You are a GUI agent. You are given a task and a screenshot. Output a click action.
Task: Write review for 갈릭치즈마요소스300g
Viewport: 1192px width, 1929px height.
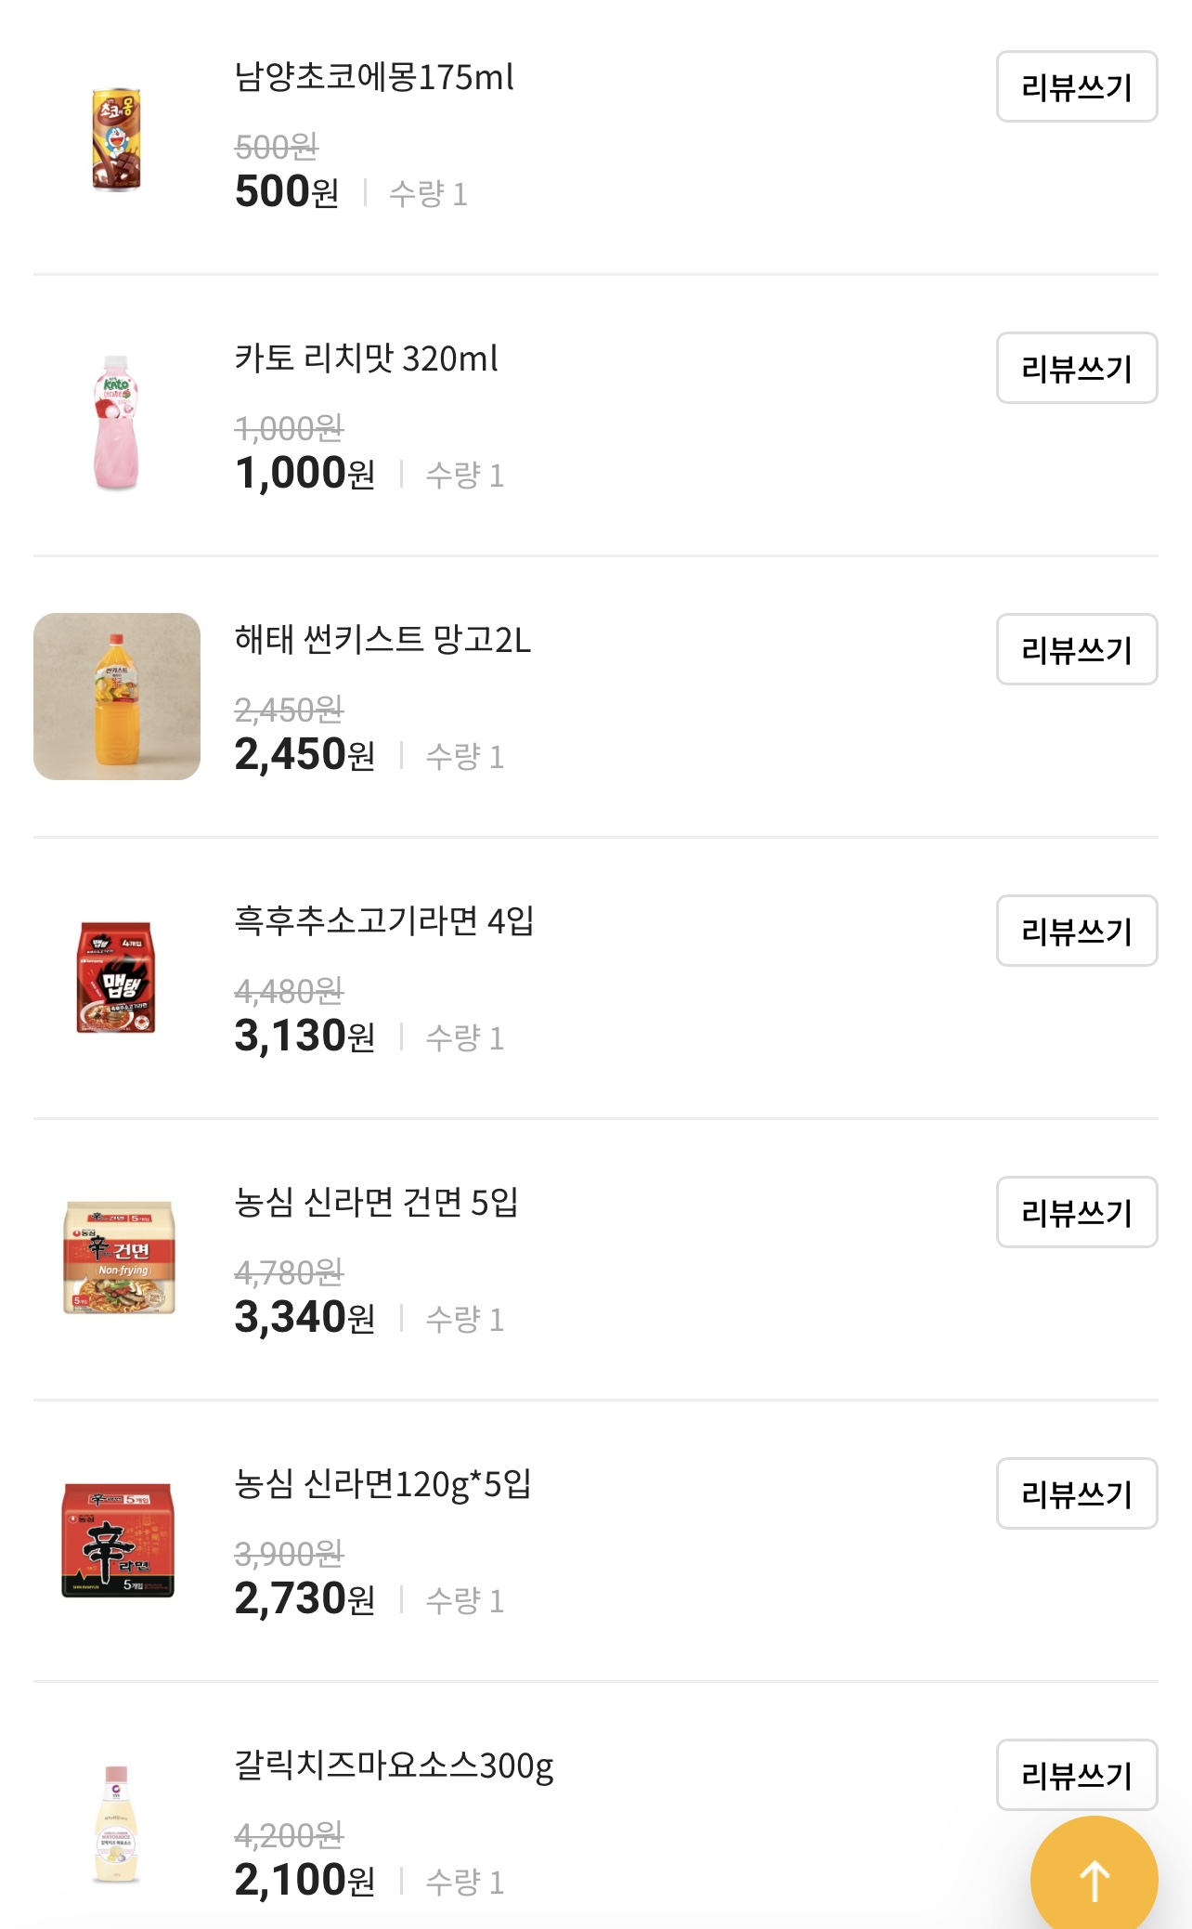(1076, 1775)
